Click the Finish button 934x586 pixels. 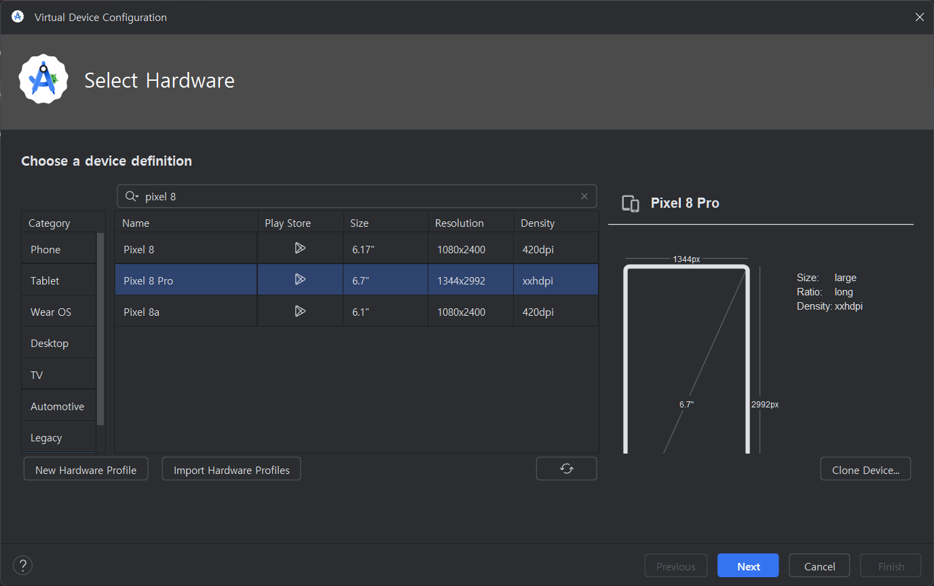pos(891,566)
